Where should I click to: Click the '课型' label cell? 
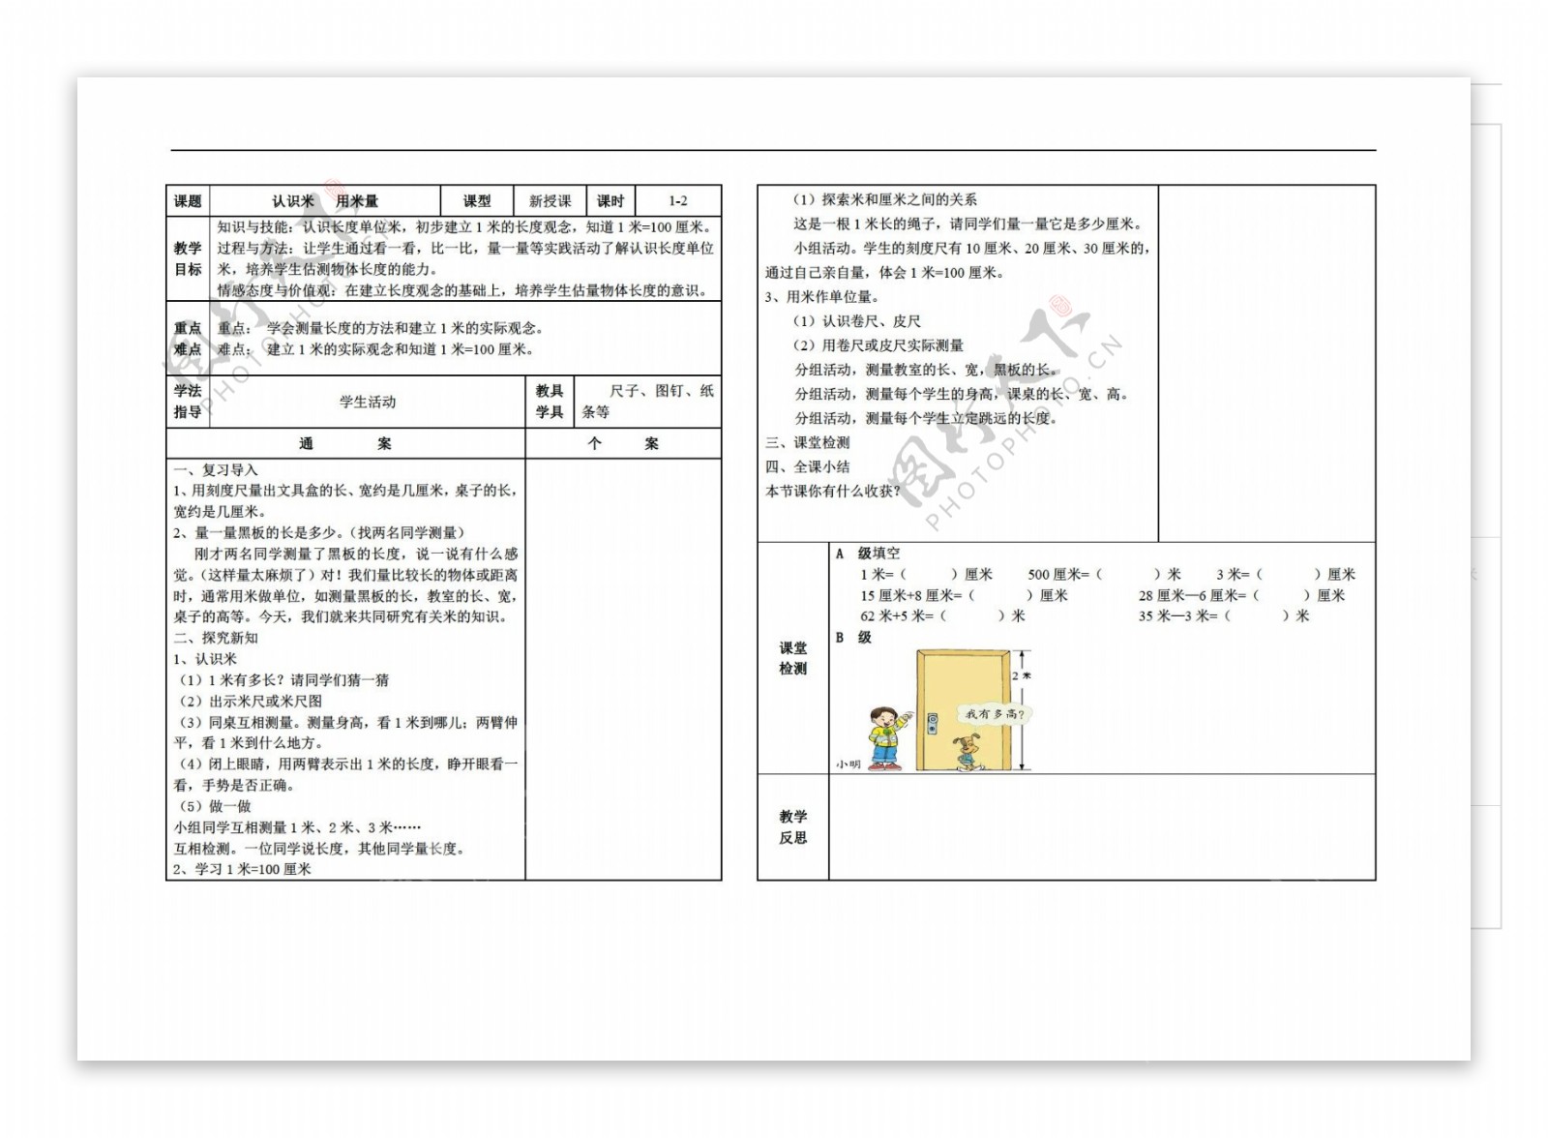click(477, 201)
